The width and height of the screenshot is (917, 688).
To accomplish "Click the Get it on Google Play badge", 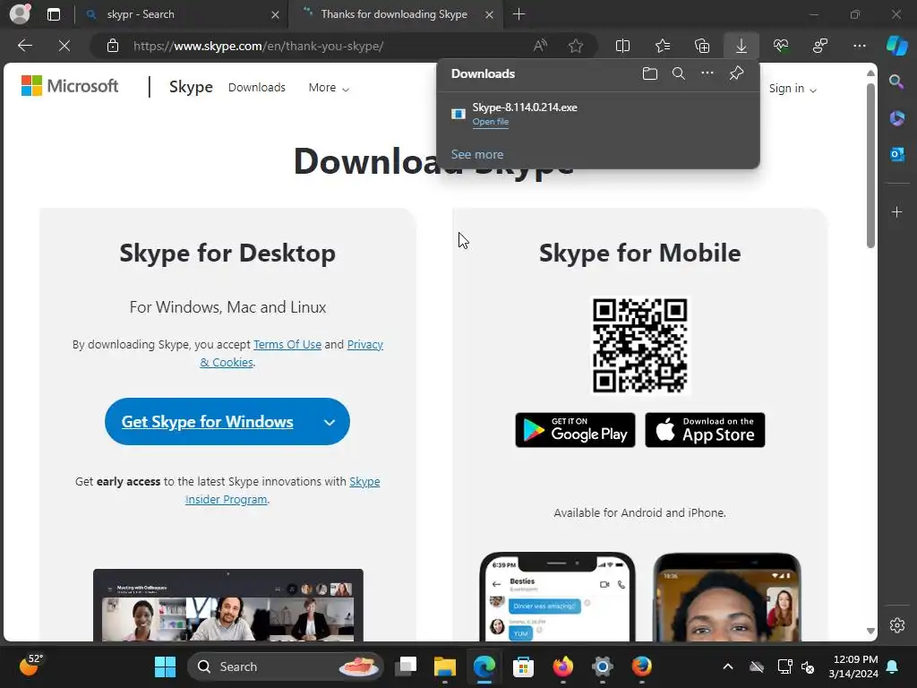I will (575, 430).
